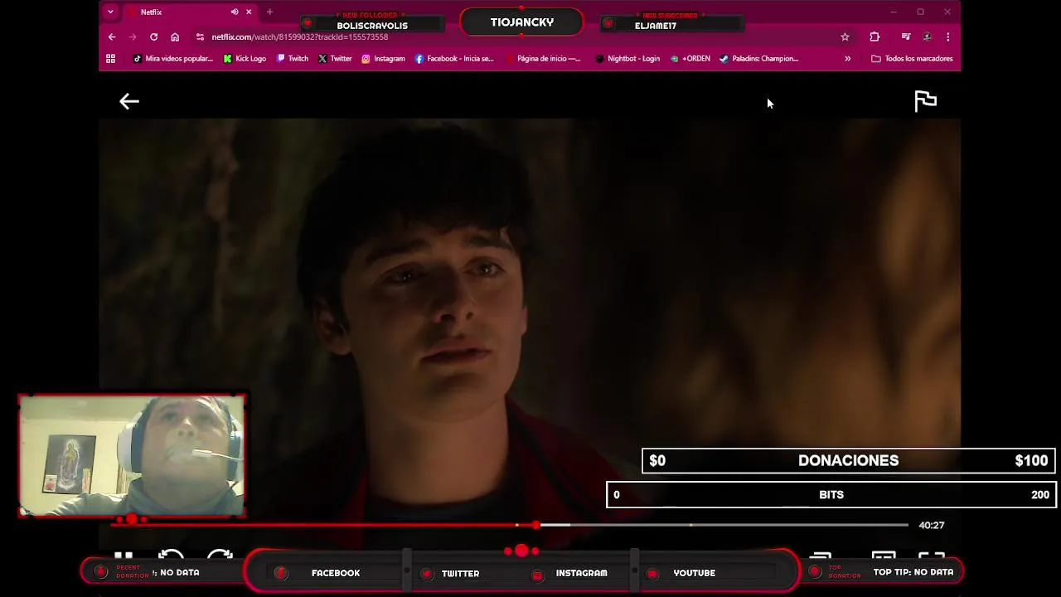
Task: Open the extensions puzzle icon
Action: tap(874, 36)
